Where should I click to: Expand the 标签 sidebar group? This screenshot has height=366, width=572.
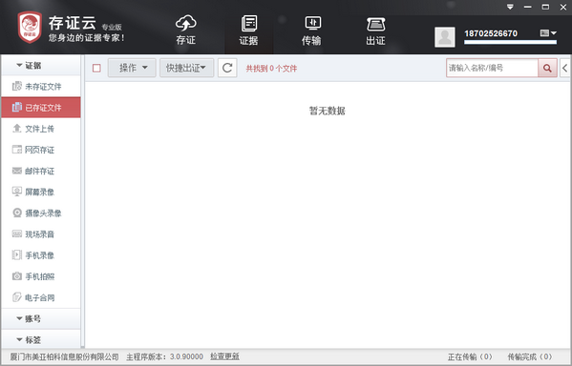pos(41,339)
